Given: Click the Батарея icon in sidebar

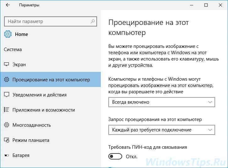Looking at the screenshot, I should (x=7, y=155).
